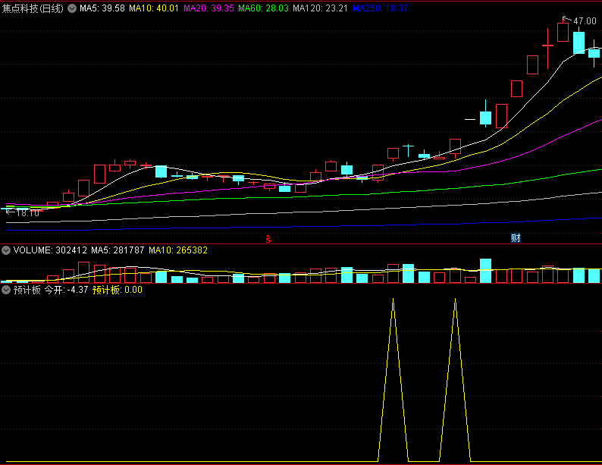
Task: Click the blue MA250: 18.37 label
Action: click(380, 8)
